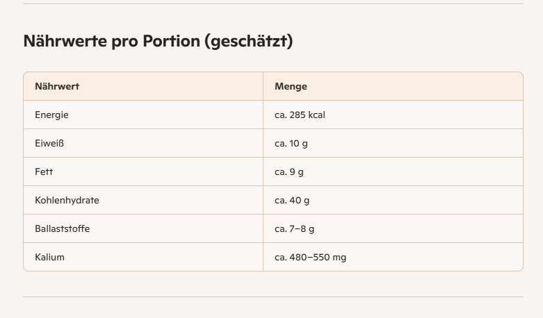Click "(geschätzt)" in the section heading
This screenshot has width=543, height=318.
[x=248, y=42]
